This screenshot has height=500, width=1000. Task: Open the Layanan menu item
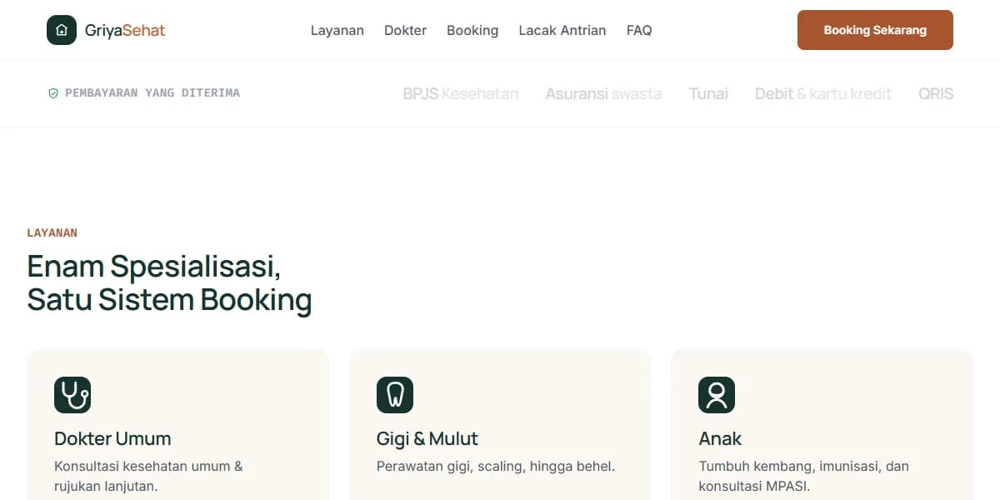(x=337, y=30)
